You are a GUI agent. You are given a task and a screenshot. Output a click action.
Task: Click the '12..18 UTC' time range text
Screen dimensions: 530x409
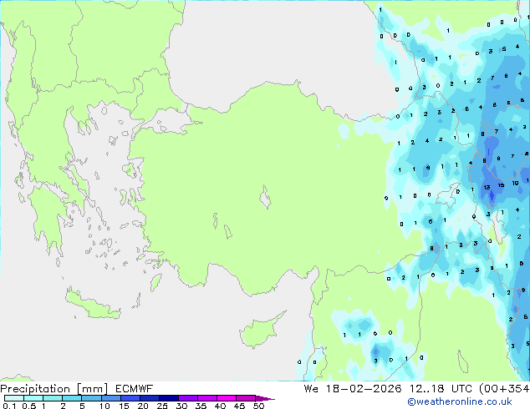[441, 389]
